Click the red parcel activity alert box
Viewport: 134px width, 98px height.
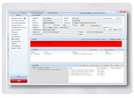tap(76, 44)
